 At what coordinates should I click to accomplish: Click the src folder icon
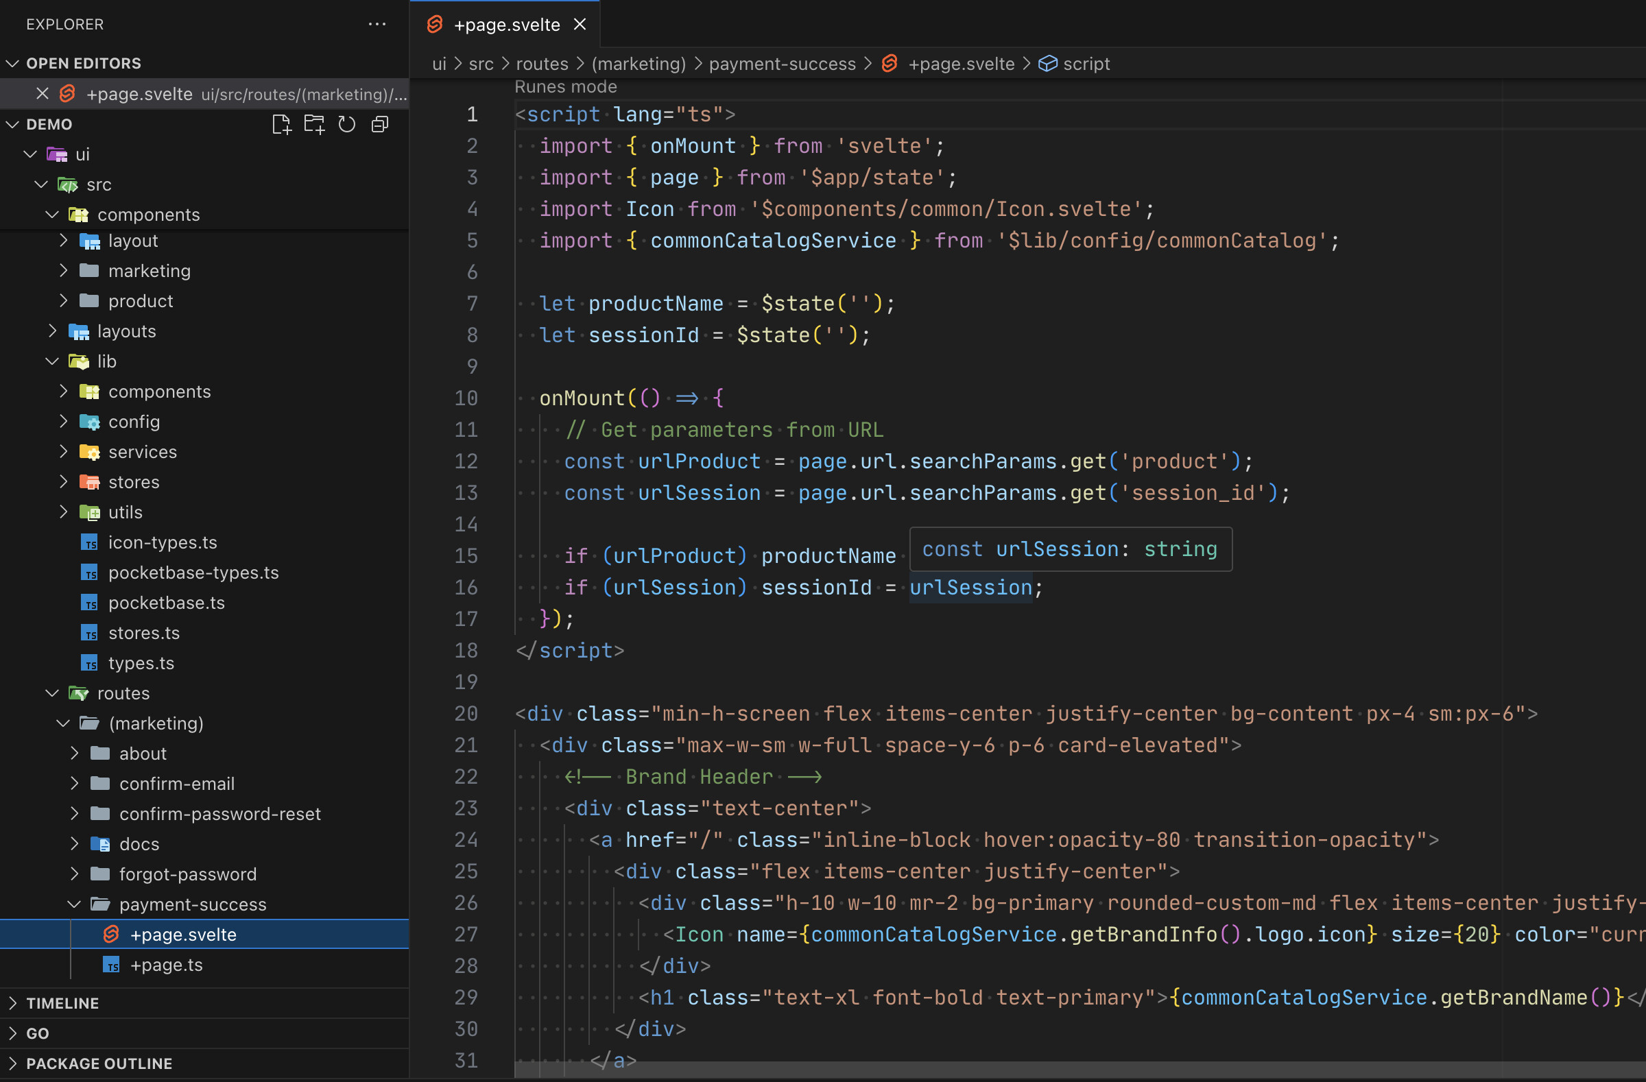68,184
